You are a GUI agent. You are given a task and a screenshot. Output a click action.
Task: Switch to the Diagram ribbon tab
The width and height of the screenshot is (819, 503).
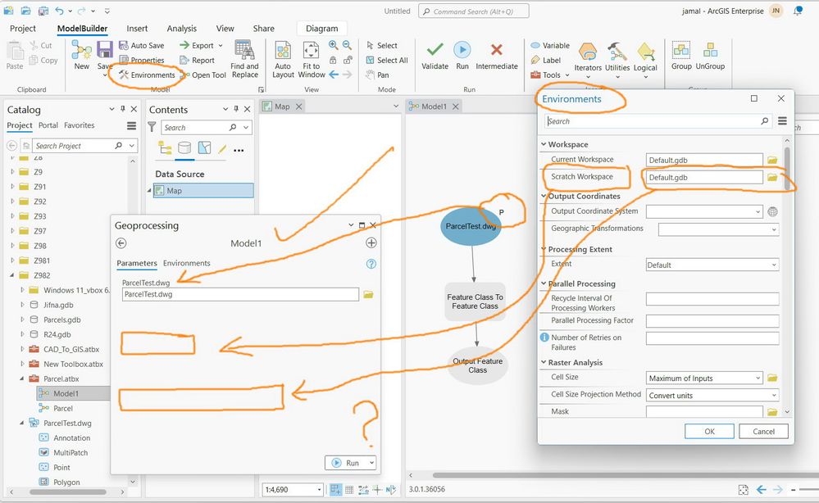coord(321,28)
